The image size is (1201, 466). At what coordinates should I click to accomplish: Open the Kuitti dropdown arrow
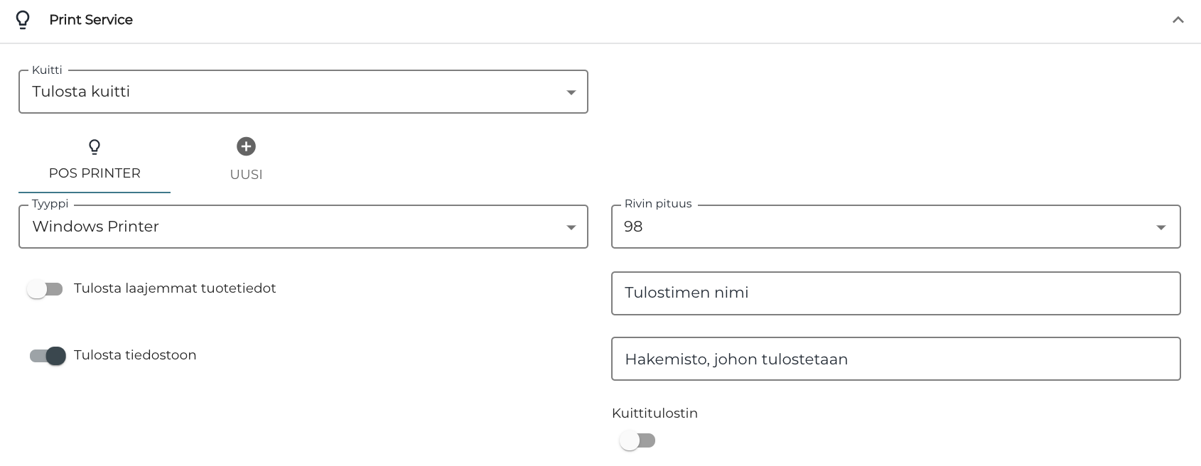click(571, 92)
